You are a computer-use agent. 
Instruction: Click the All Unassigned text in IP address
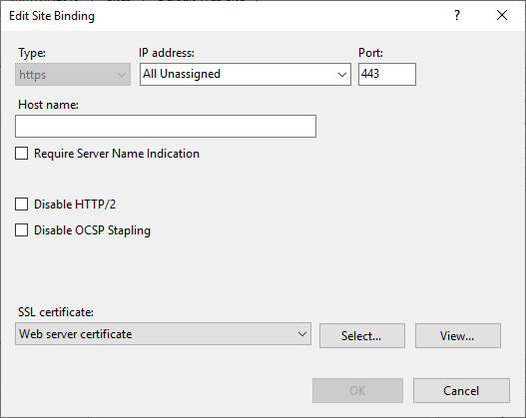(x=182, y=74)
